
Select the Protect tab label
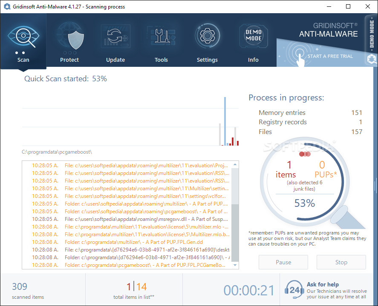pyautogui.click(x=69, y=60)
